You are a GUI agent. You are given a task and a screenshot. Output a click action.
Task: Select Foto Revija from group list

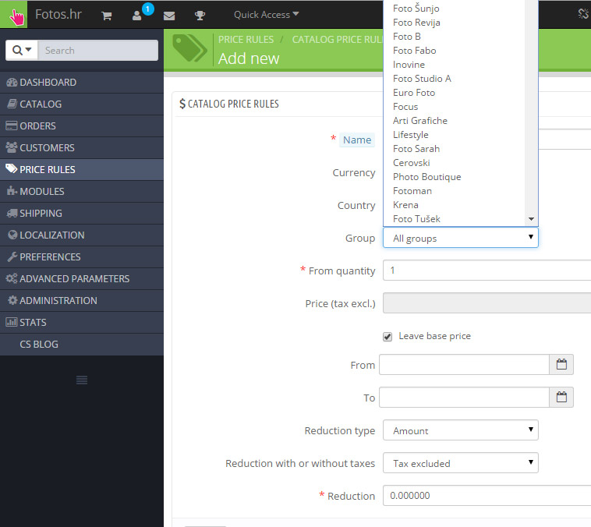[x=454, y=23]
